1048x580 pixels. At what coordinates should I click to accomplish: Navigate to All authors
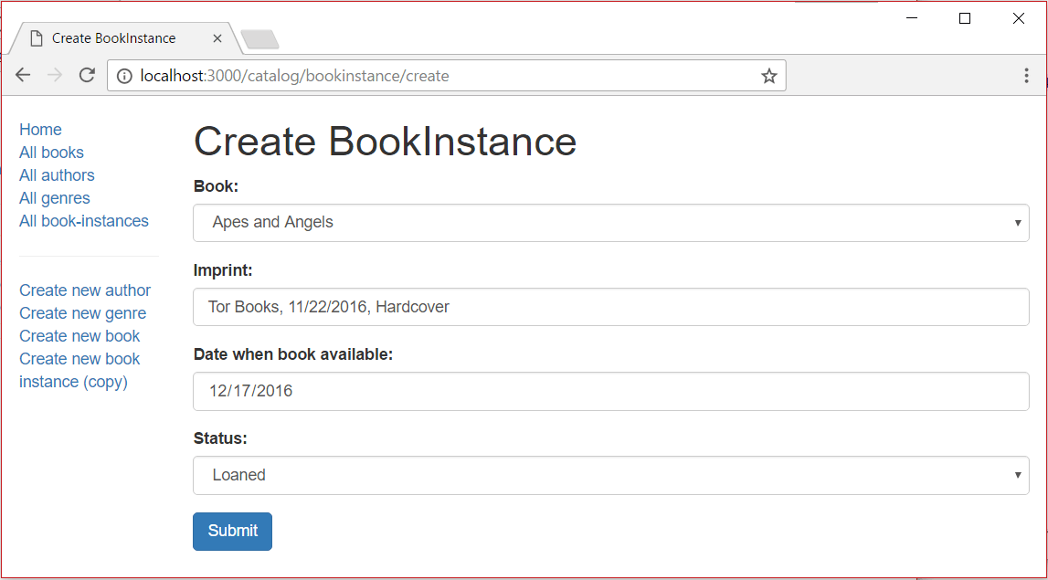pos(57,175)
